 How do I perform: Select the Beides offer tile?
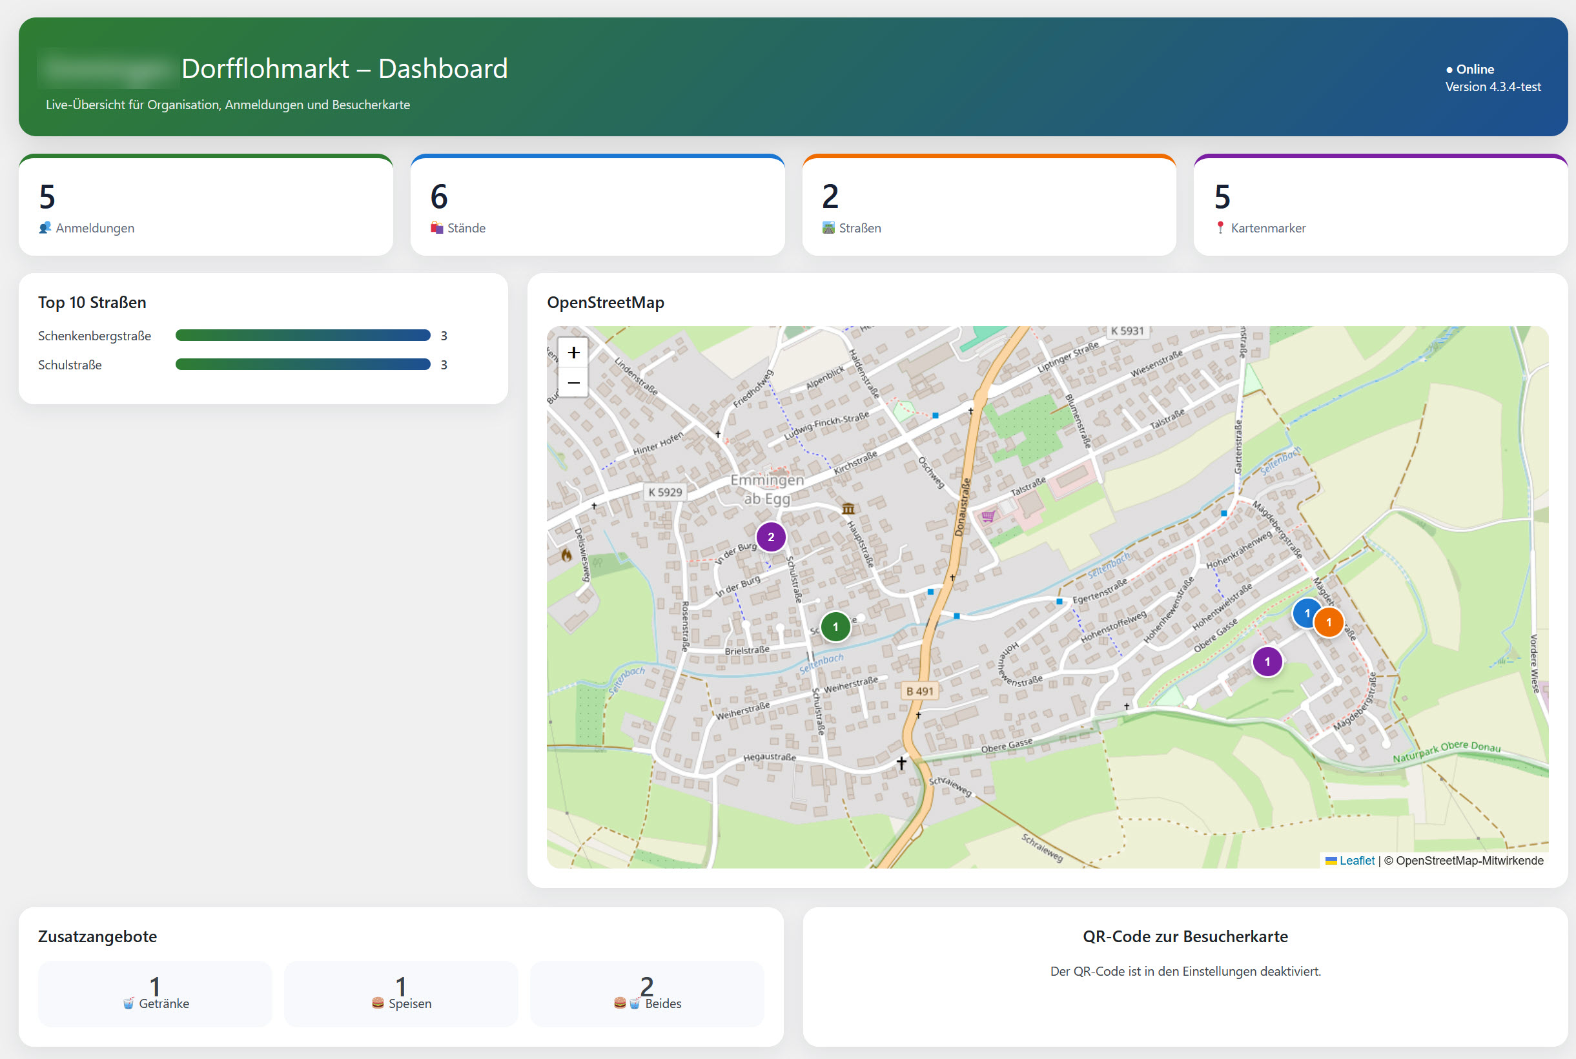[647, 994]
